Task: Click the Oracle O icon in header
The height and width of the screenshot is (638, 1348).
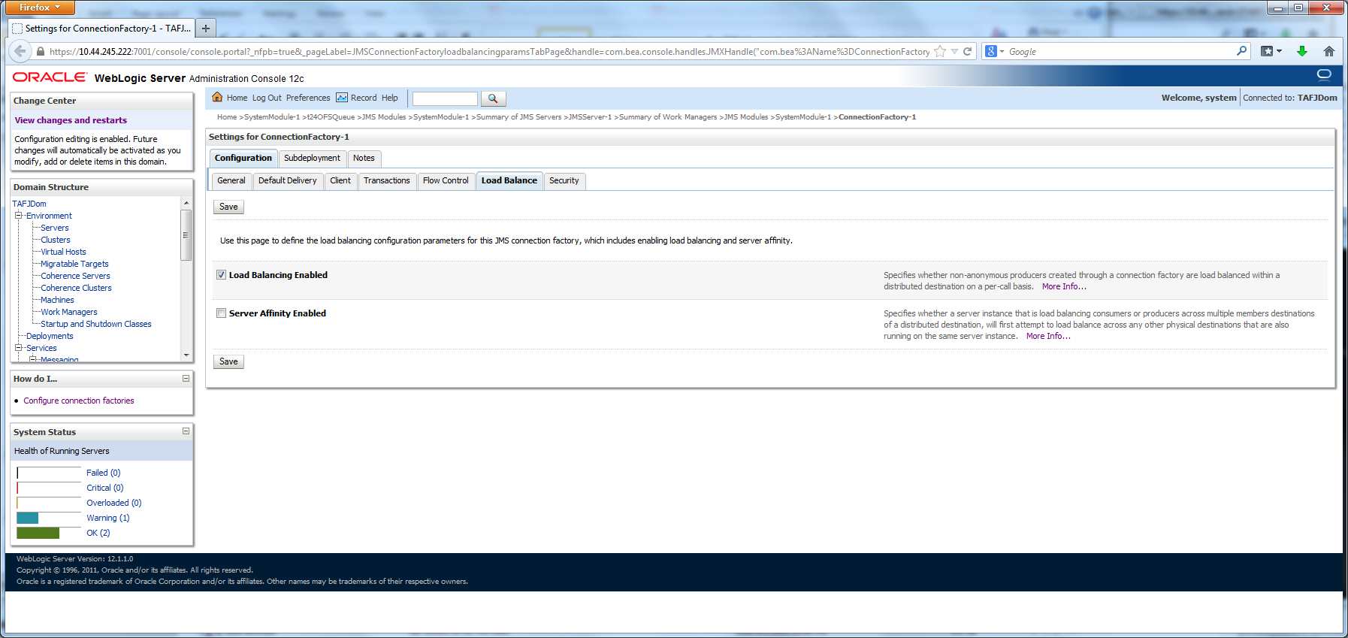Action: [1324, 74]
